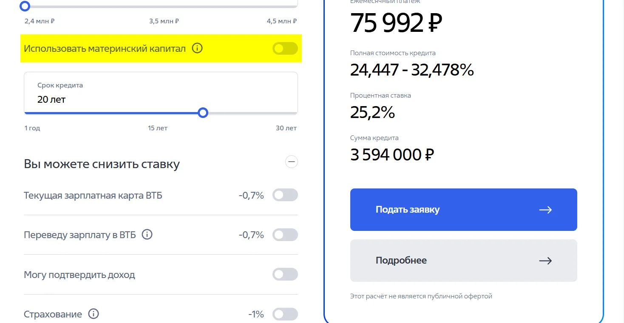The image size is (624, 323).
Task: Click the loan amount slider handle
Action: [25, 6]
